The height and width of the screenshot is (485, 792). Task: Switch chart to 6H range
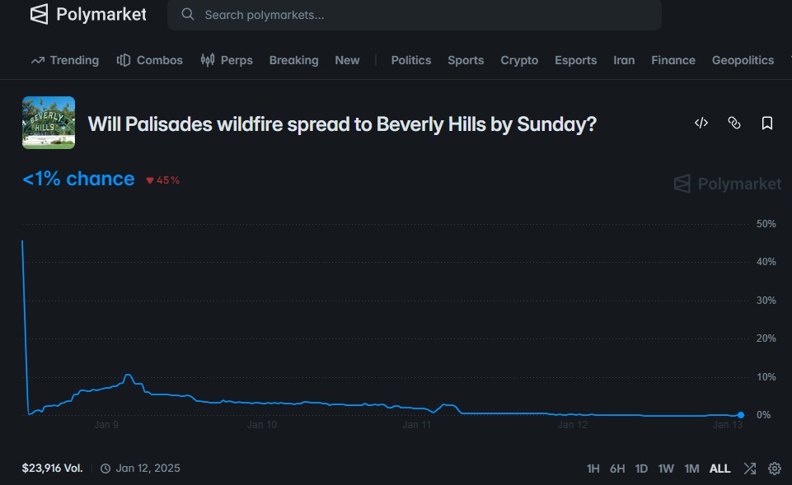pos(617,469)
